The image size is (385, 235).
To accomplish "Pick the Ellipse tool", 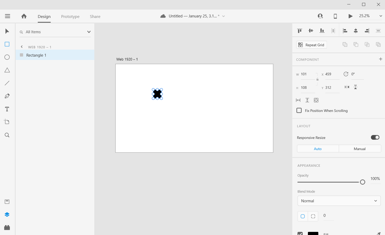I will 7,57.
